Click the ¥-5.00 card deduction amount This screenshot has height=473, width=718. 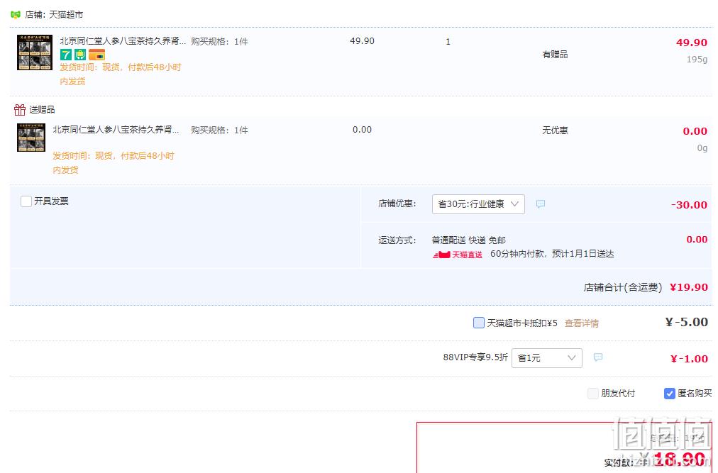(686, 323)
